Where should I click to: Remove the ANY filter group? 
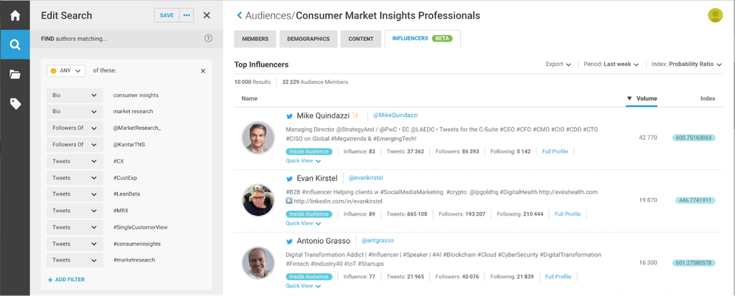coord(202,71)
